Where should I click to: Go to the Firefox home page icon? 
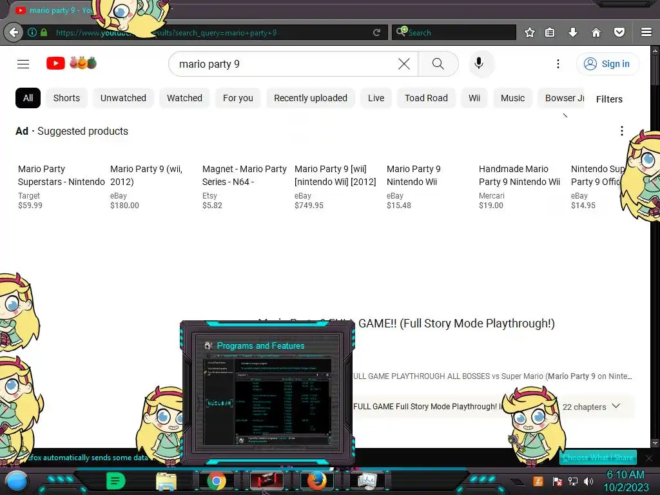(596, 32)
